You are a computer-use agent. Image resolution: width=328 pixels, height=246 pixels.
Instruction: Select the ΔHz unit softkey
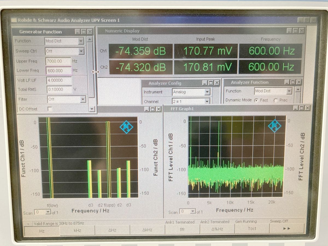pyautogui.click(x=112, y=230)
